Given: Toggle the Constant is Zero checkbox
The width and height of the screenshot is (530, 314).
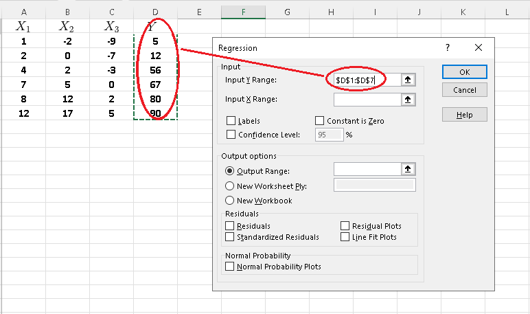Looking at the screenshot, I should [x=319, y=121].
